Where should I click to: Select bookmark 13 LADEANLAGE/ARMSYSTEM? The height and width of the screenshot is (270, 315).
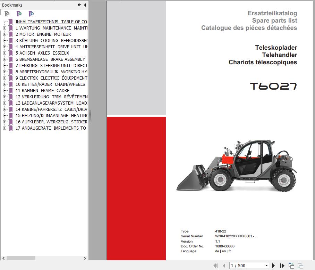51,103
